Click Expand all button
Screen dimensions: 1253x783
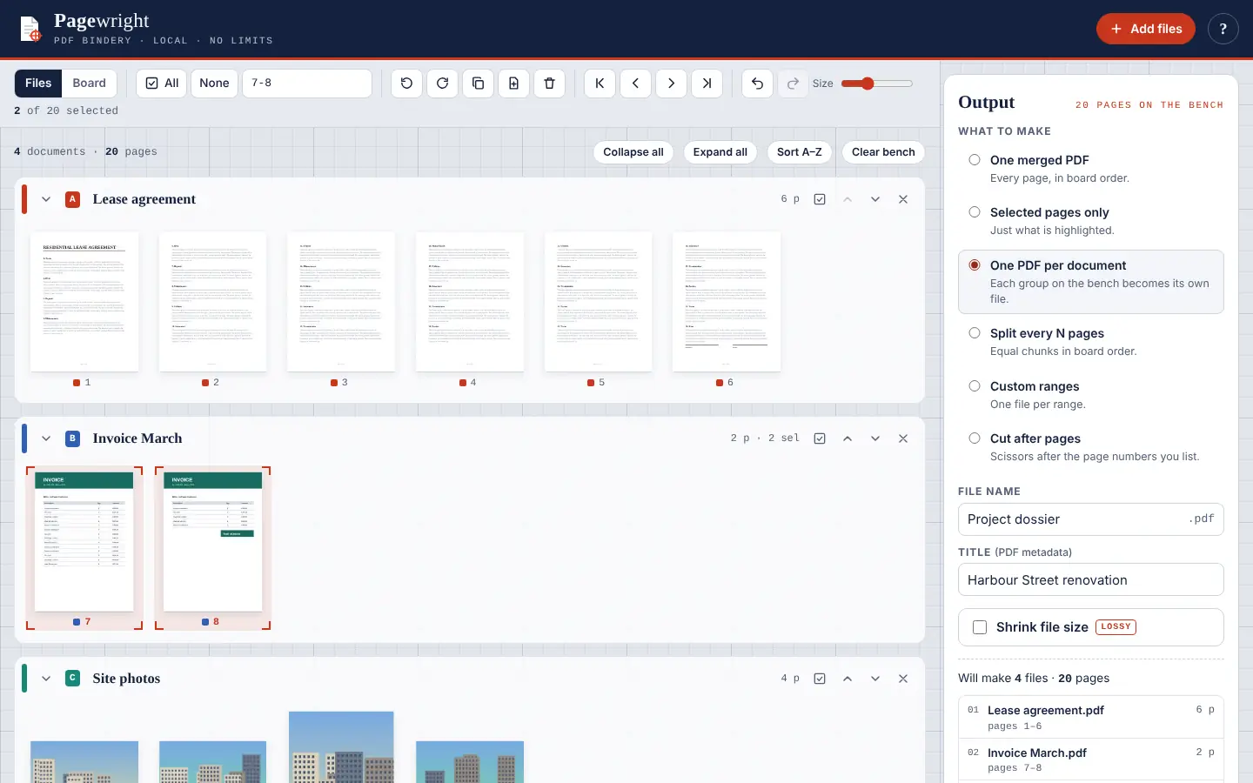(720, 152)
